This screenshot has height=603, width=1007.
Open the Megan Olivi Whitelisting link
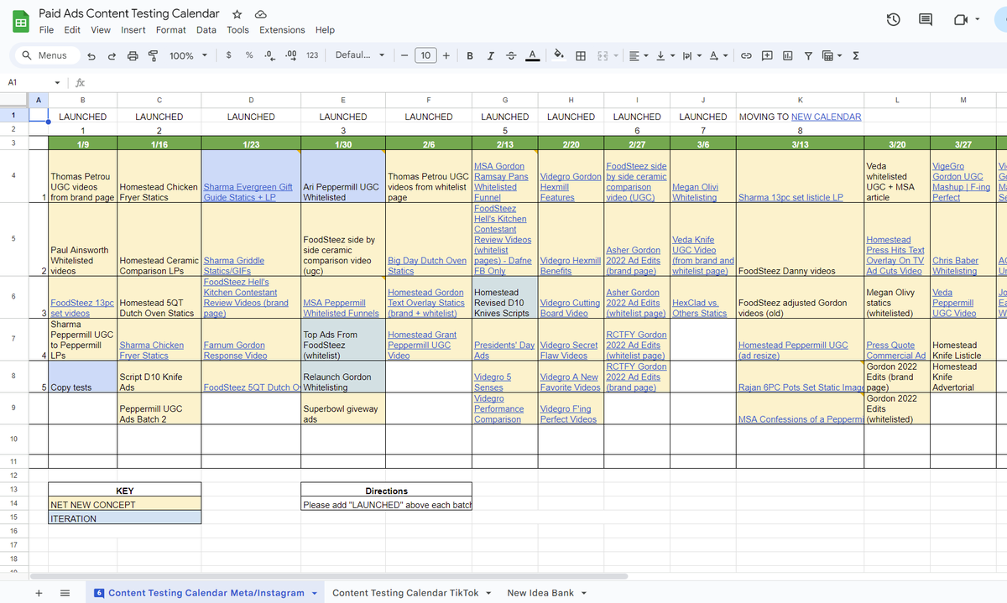(695, 193)
